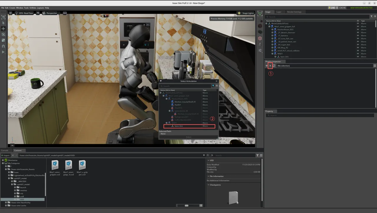
Task: Toggle the Snap magnet tool
Action: click(3, 46)
